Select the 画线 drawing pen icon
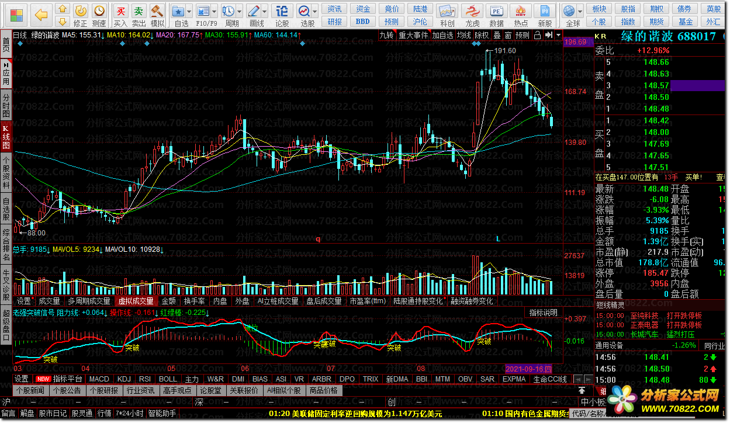730x423 pixels. click(253, 11)
